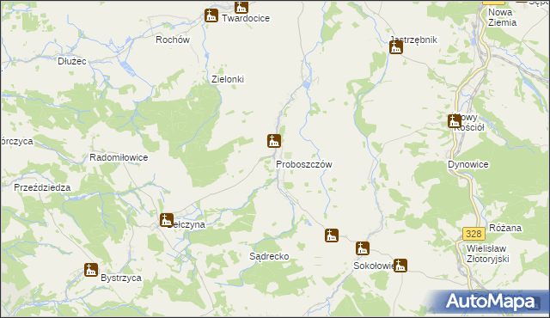Screen dimensions: 550x318
Task: Click the church icon above Proboszczów
Action: (274, 141)
